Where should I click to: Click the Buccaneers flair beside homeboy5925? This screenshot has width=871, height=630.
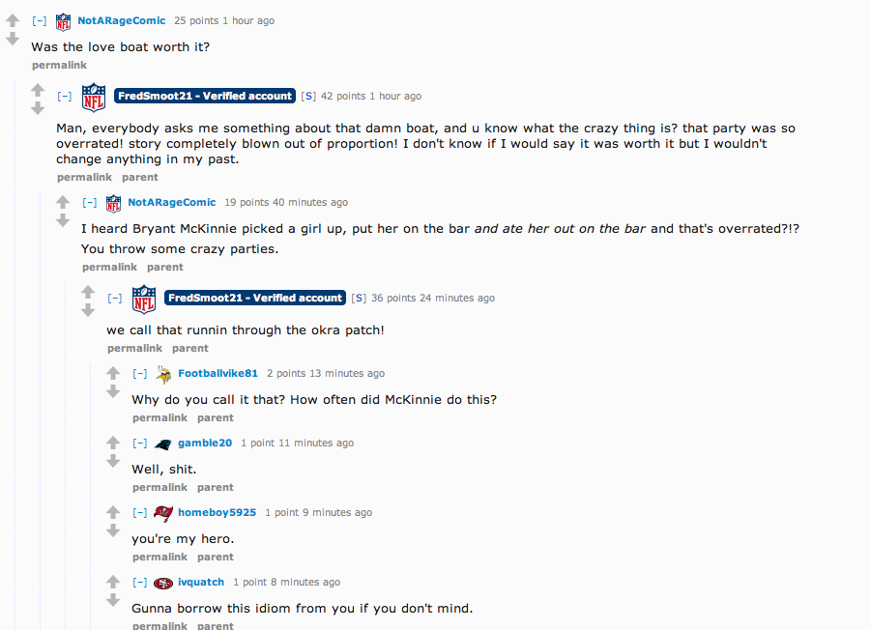coord(163,513)
